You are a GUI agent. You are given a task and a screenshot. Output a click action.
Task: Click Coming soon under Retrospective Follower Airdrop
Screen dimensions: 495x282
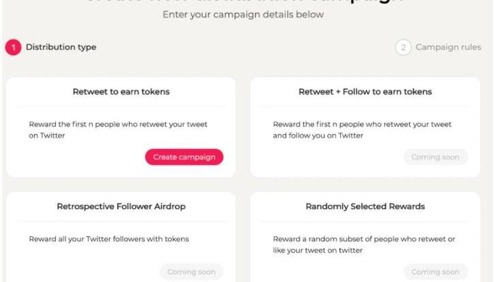tap(192, 272)
